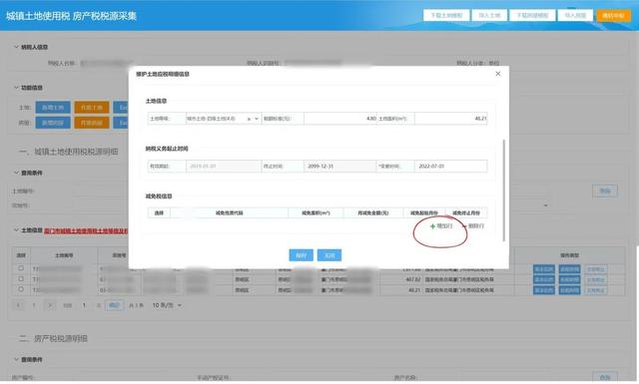Click the end date field 2099-12-31
Image resolution: width=639 pixels, height=384 pixels.
[x=339, y=167]
